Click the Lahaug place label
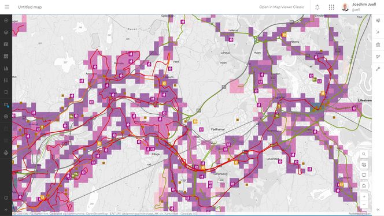384x216 pixels. 225,53
